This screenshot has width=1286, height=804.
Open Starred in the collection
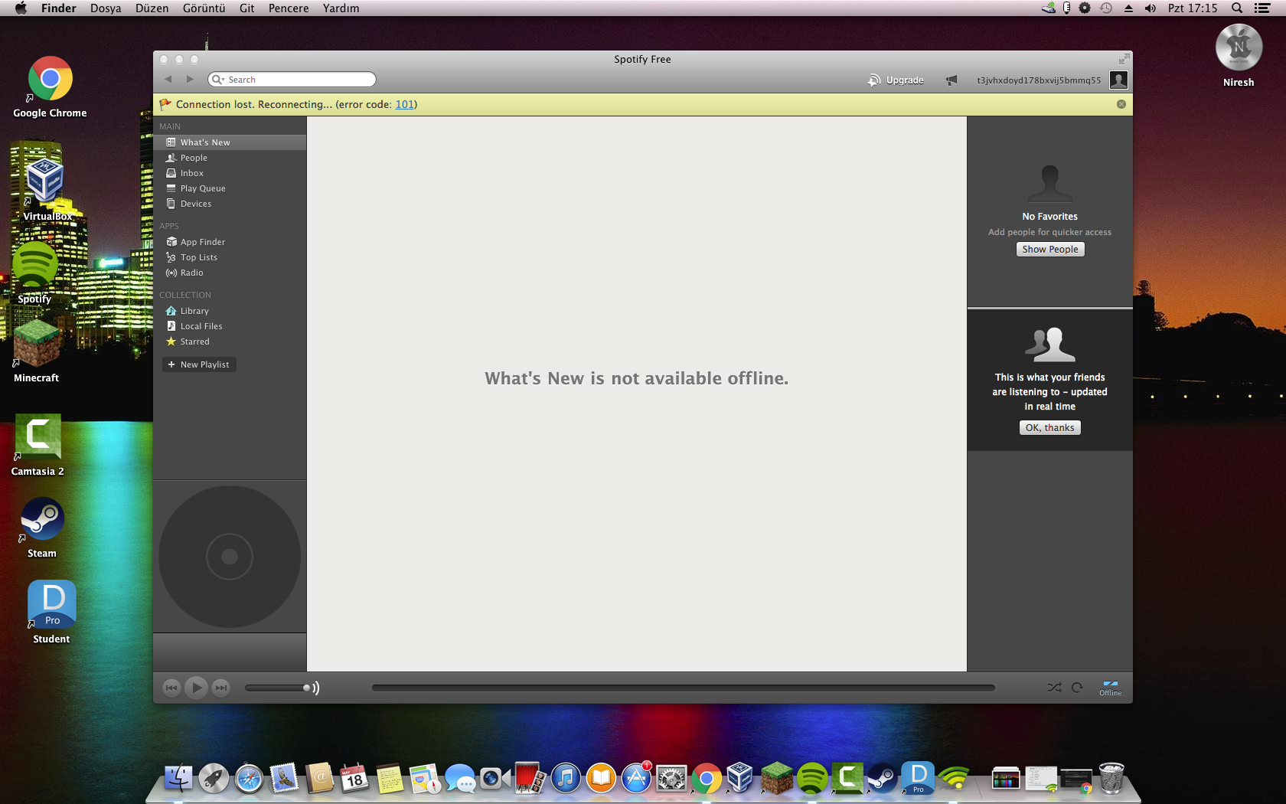pos(230,342)
